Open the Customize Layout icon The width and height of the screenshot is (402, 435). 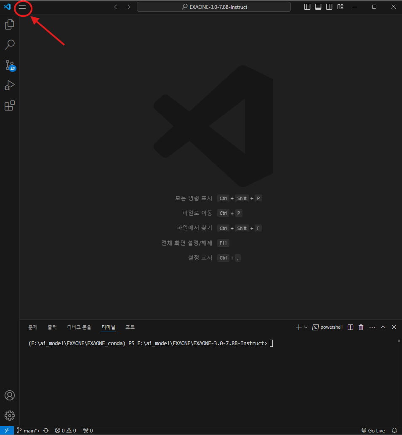tap(340, 7)
